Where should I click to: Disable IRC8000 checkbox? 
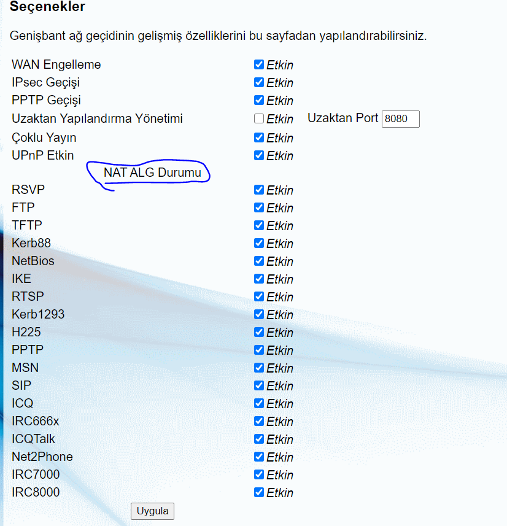pyautogui.click(x=258, y=492)
